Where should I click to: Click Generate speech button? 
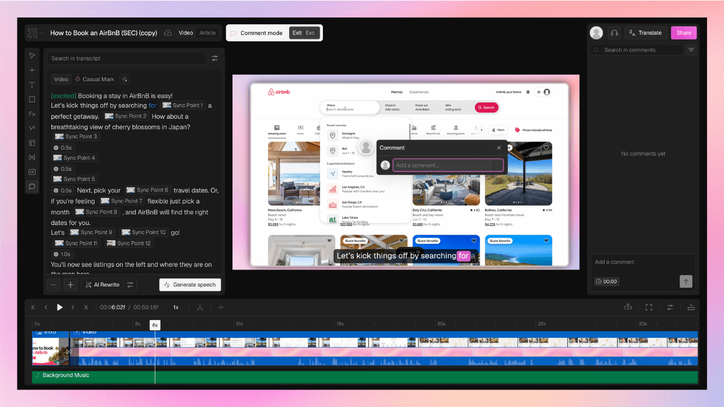click(190, 285)
